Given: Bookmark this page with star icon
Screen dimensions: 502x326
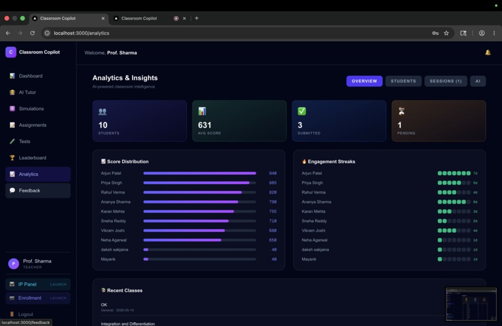Looking at the screenshot, I should click(x=447, y=33).
